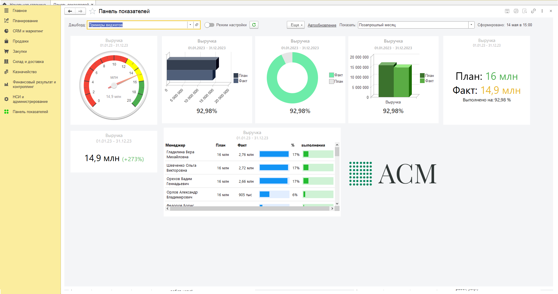Click the horizontal scrollbar of manager table

(x=250, y=208)
